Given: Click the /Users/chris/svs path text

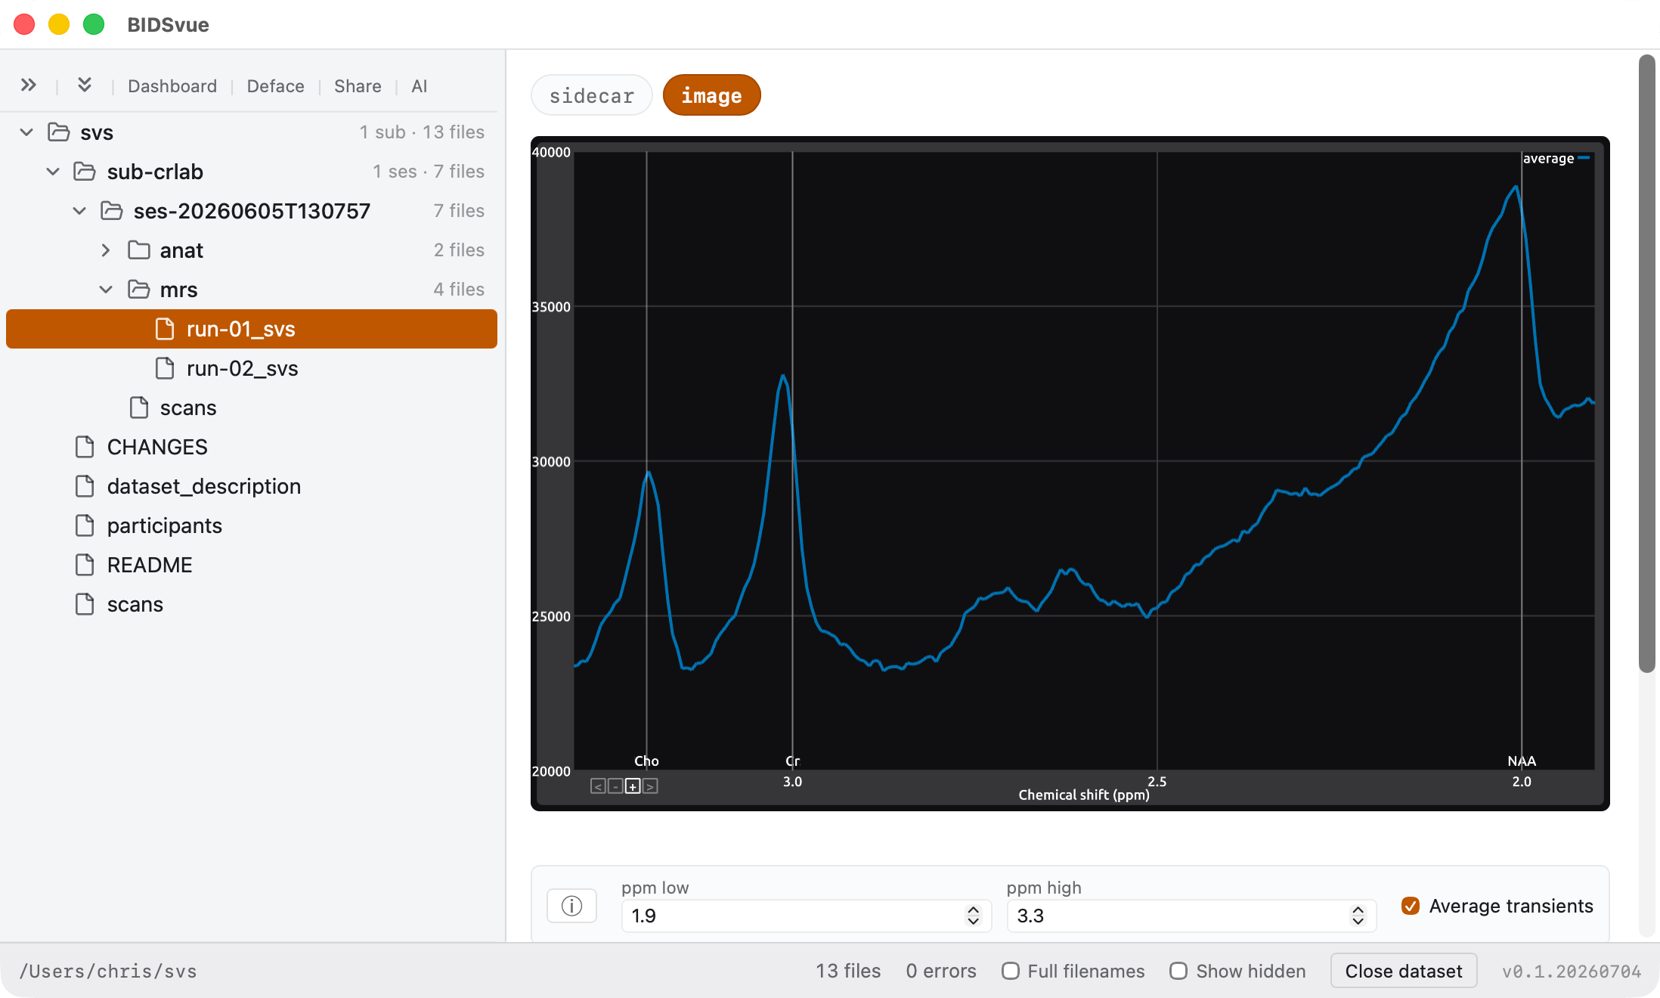Looking at the screenshot, I should [108, 971].
